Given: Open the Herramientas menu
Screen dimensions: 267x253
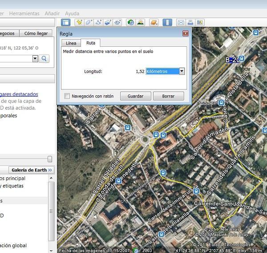Looking at the screenshot, I should click(24, 14).
